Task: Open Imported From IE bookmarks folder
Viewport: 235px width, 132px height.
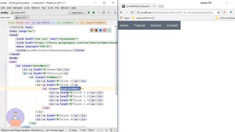Action: (143, 18)
